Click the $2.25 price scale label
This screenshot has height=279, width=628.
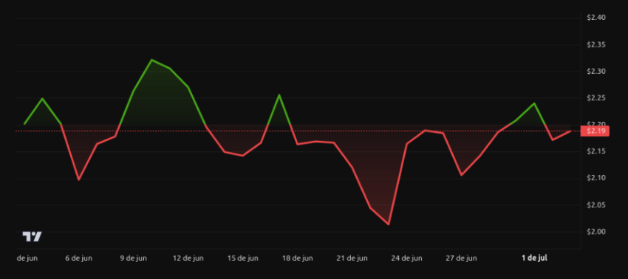click(596, 98)
